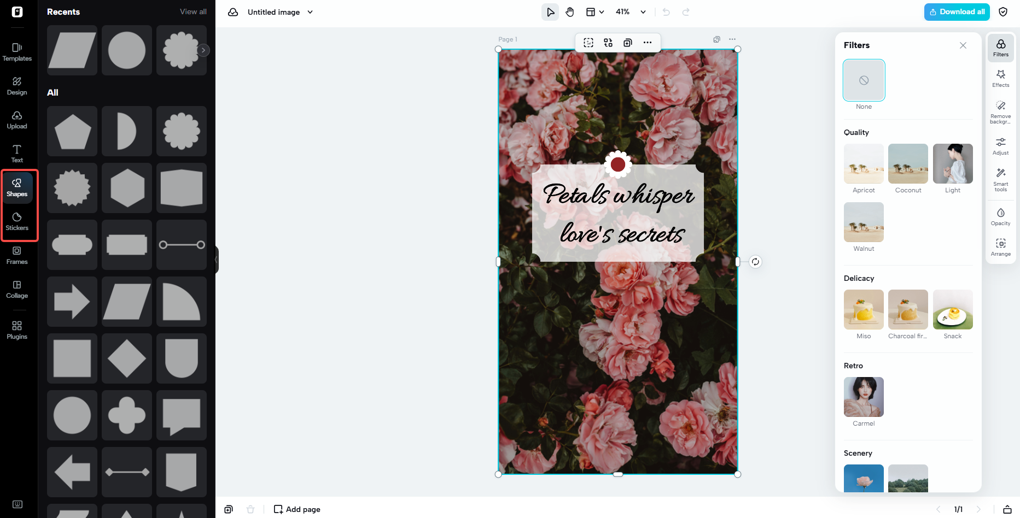
Task: Open the Collage sidebar panel
Action: (x=17, y=290)
